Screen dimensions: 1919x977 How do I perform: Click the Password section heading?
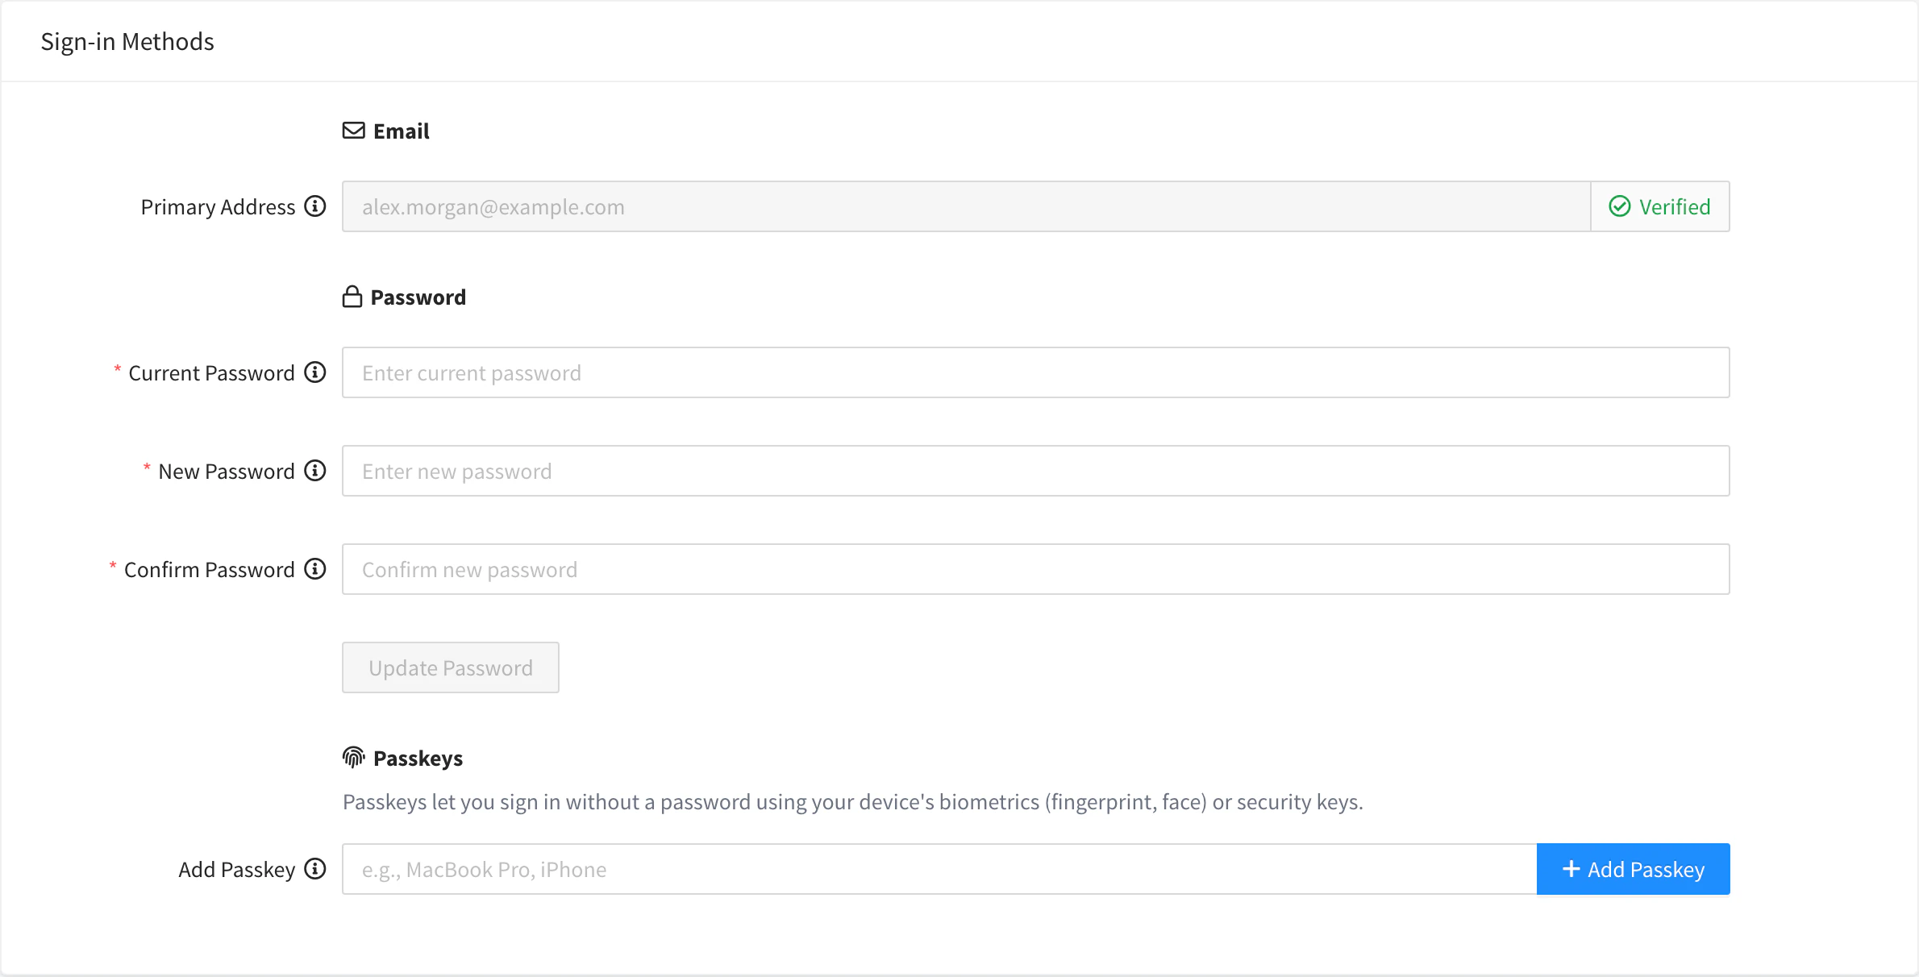click(418, 297)
